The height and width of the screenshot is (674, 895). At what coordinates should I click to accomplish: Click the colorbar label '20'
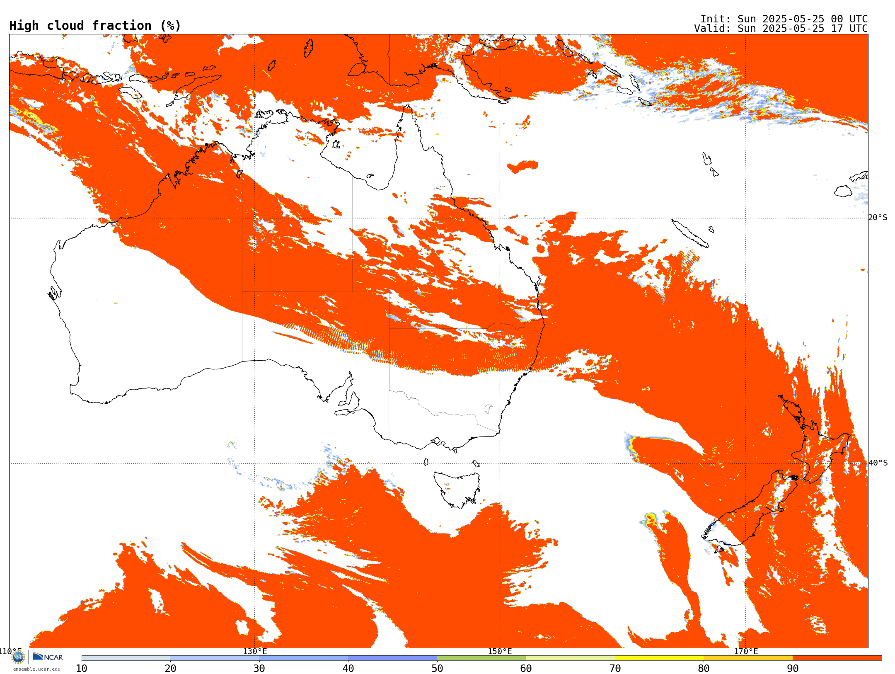(170, 668)
